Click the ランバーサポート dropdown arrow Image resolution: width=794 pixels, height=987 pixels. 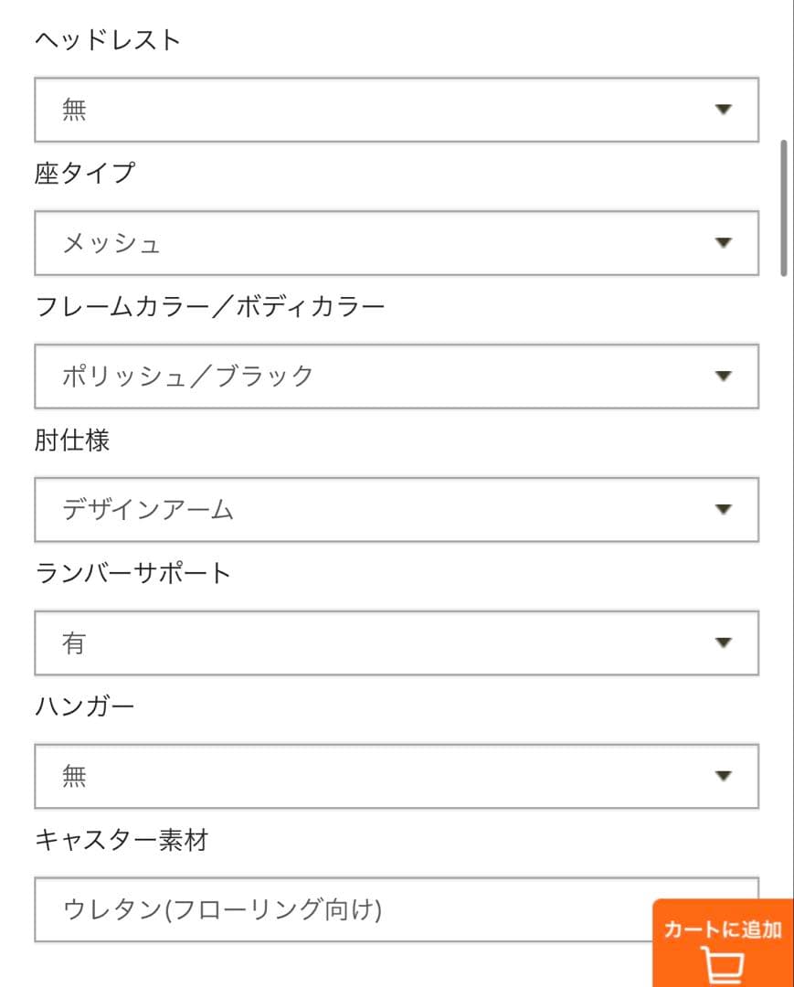tap(724, 642)
